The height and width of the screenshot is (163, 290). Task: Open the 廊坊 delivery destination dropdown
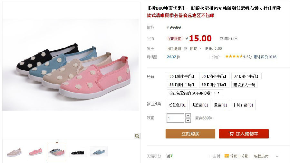tap(196, 48)
